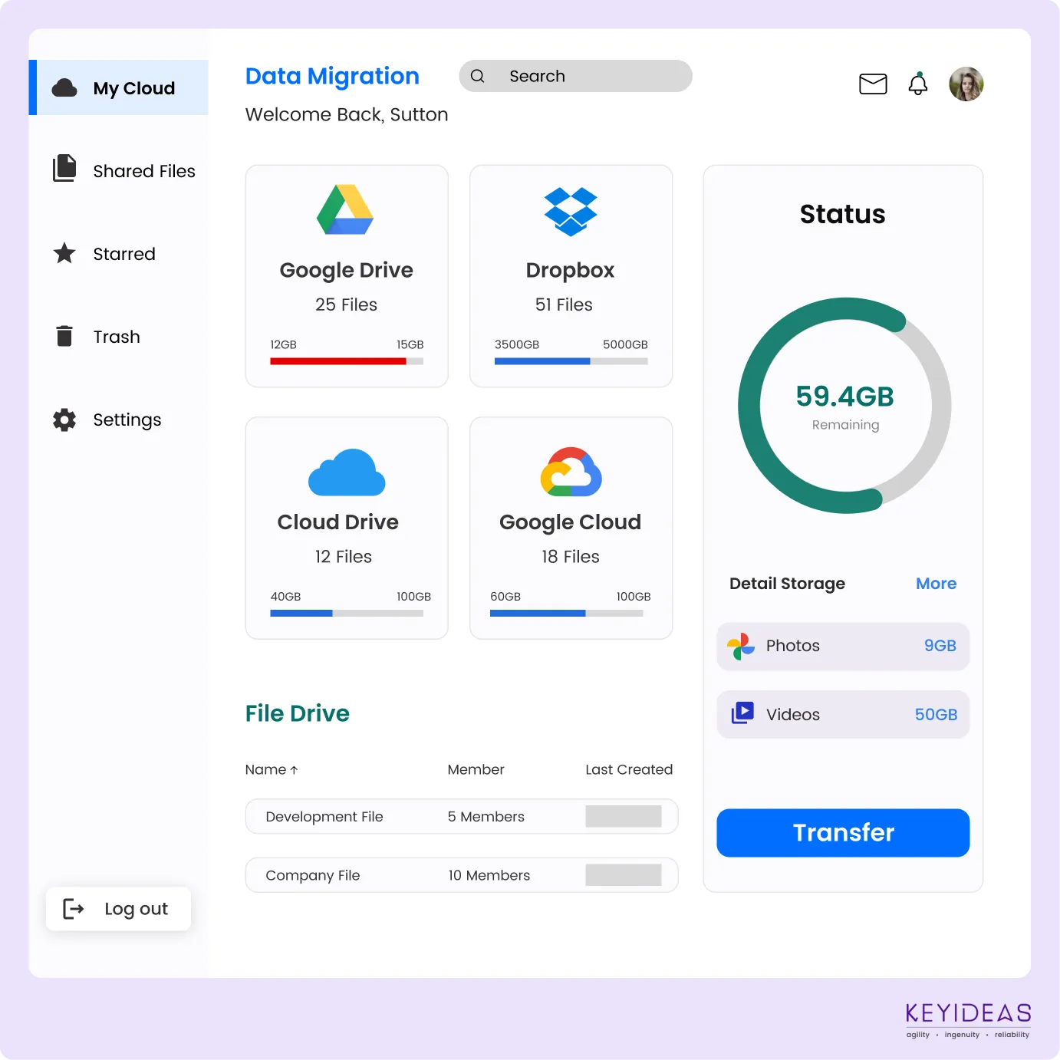The width and height of the screenshot is (1060, 1060).
Task: Click the 18 Files label
Action: pos(571,557)
